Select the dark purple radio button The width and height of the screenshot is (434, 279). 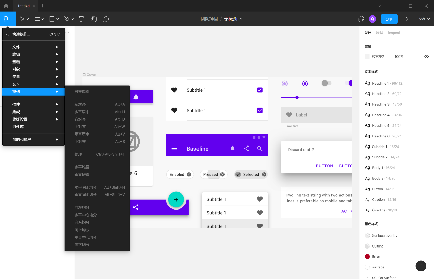[305, 84]
